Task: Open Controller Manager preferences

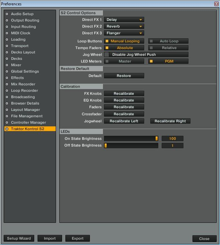Action: 30,122
